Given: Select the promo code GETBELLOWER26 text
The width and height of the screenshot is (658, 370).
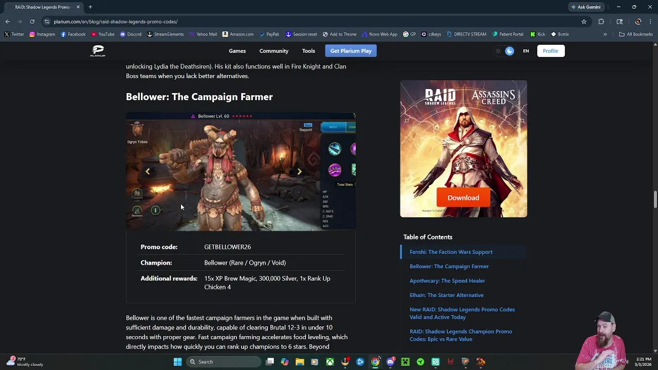Looking at the screenshot, I should pos(227,247).
